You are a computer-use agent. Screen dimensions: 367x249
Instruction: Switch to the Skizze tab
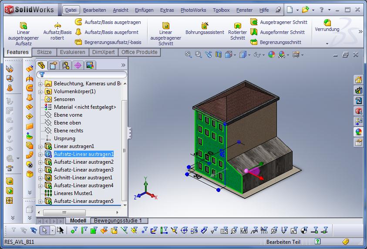tap(44, 52)
